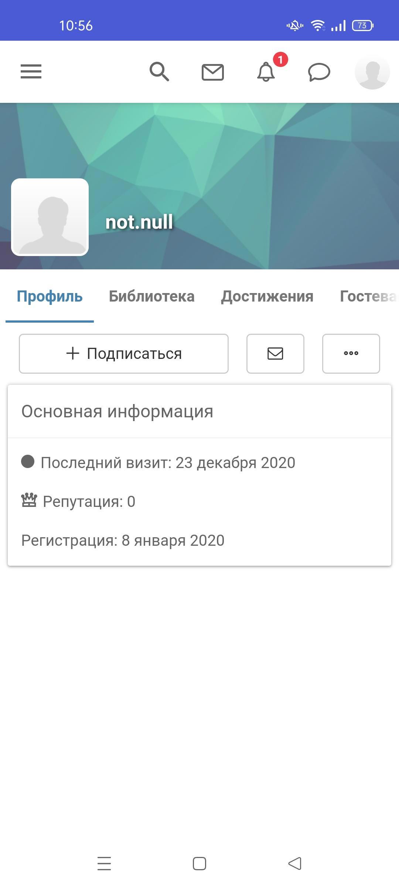The width and height of the screenshot is (399, 888).
Task: Open the partially visible Гостевая tab
Action: point(368,296)
